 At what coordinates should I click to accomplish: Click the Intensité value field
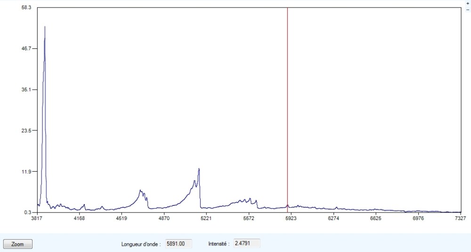[247, 244]
